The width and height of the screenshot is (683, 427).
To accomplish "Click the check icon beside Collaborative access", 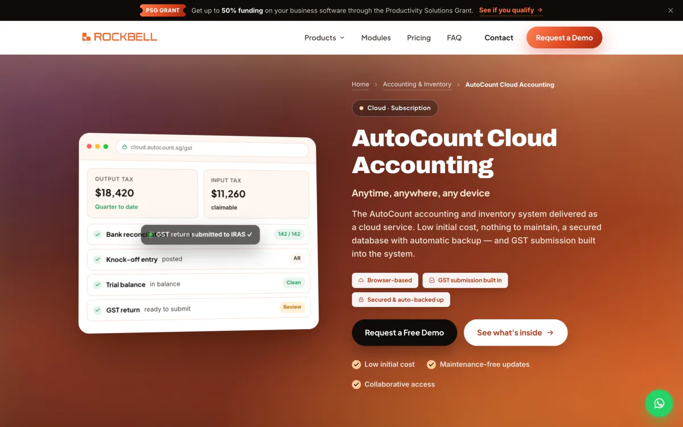I will click(x=356, y=384).
